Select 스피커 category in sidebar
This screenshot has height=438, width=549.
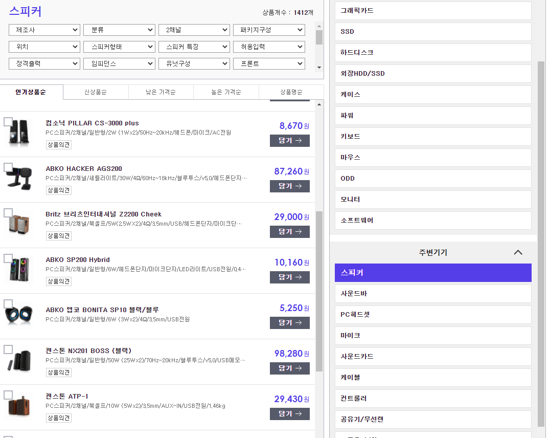(433, 273)
